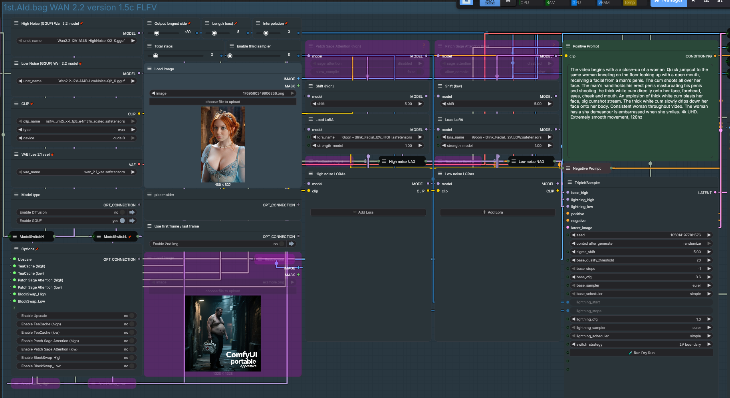
Task: Click the menu icon of the CLIP node
Action: tap(16, 103)
